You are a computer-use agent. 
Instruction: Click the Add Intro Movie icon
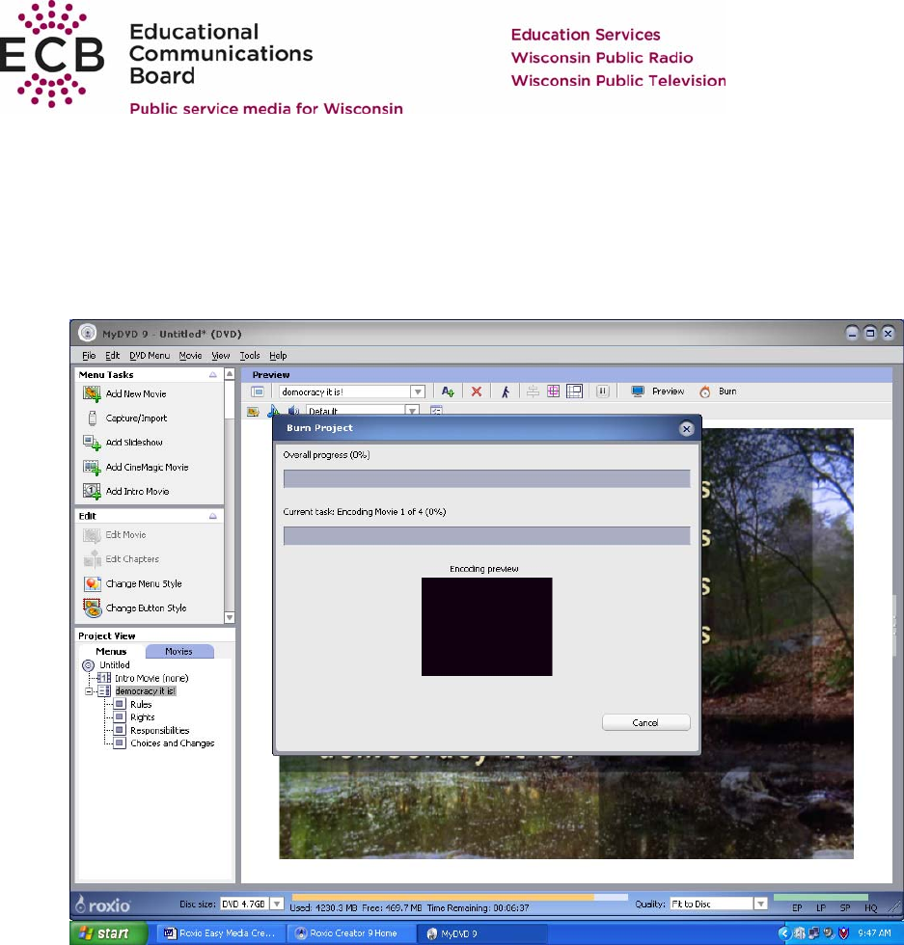click(x=92, y=491)
